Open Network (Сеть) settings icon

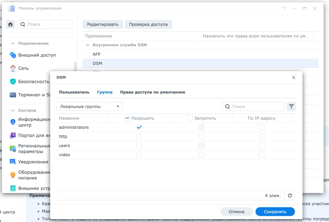[x=13, y=68]
